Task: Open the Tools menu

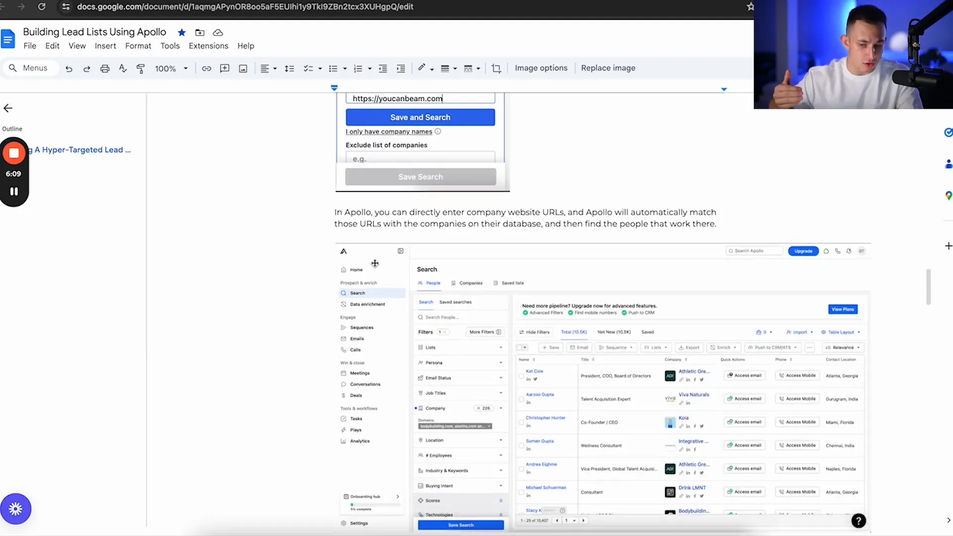Action: [x=170, y=46]
